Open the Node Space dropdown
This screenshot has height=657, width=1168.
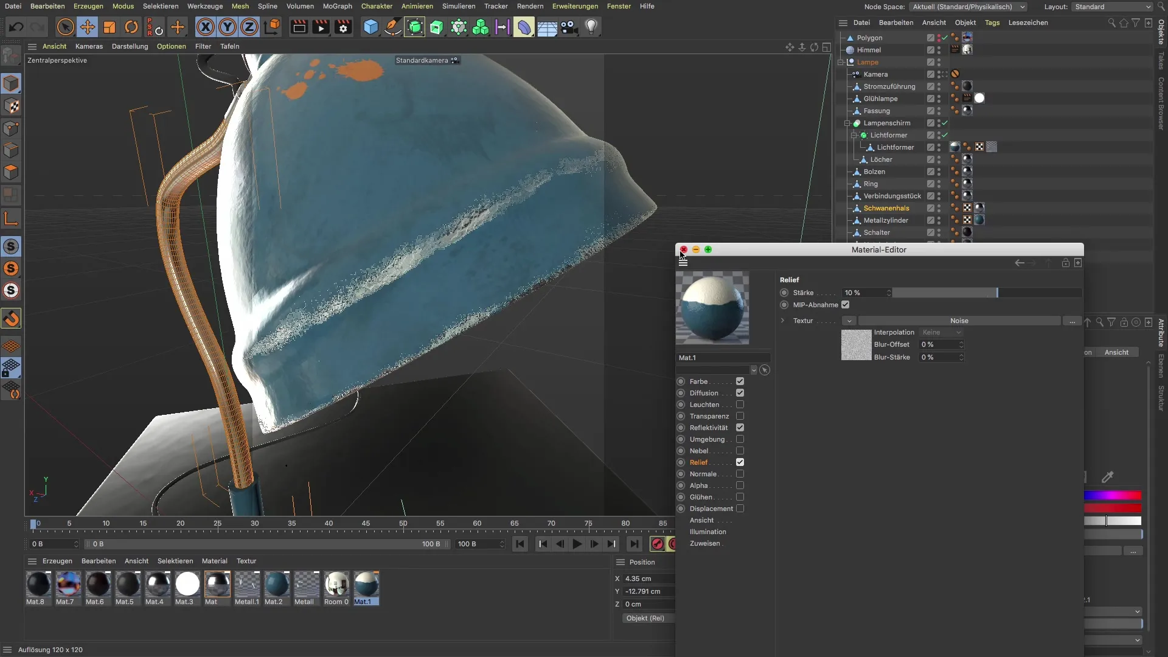tap(968, 7)
